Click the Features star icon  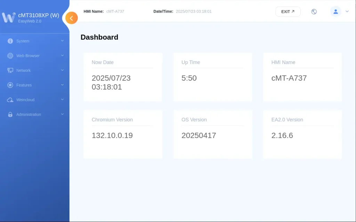tap(10, 85)
